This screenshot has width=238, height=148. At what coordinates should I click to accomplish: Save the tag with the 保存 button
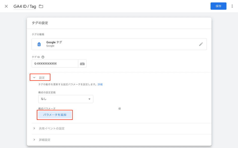[218, 6]
